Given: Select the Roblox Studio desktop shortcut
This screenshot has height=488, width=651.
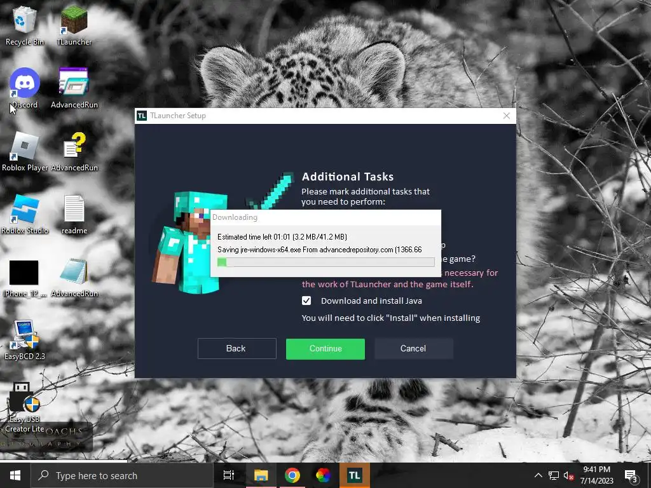Looking at the screenshot, I should [x=24, y=215].
